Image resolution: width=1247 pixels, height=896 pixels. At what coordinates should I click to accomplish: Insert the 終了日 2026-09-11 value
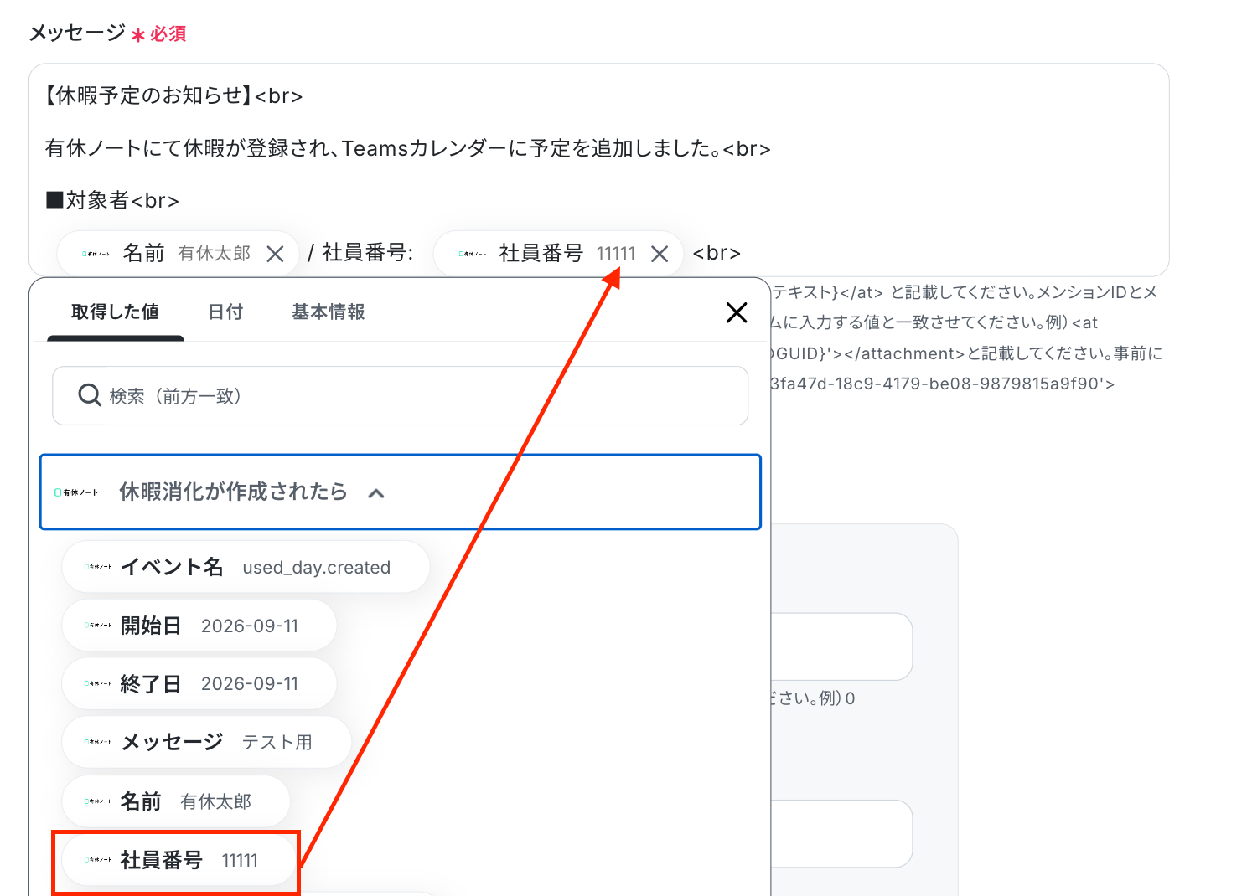point(199,683)
